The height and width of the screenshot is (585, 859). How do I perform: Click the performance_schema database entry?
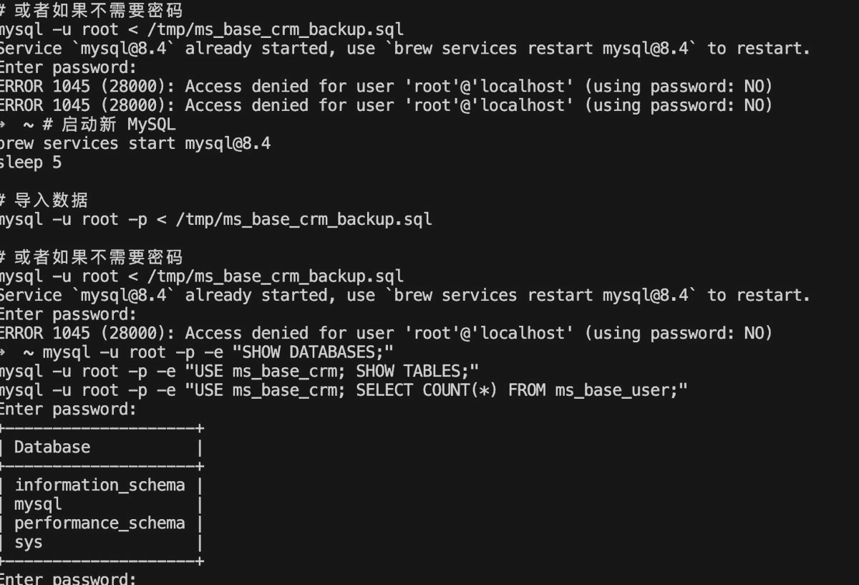(x=100, y=523)
